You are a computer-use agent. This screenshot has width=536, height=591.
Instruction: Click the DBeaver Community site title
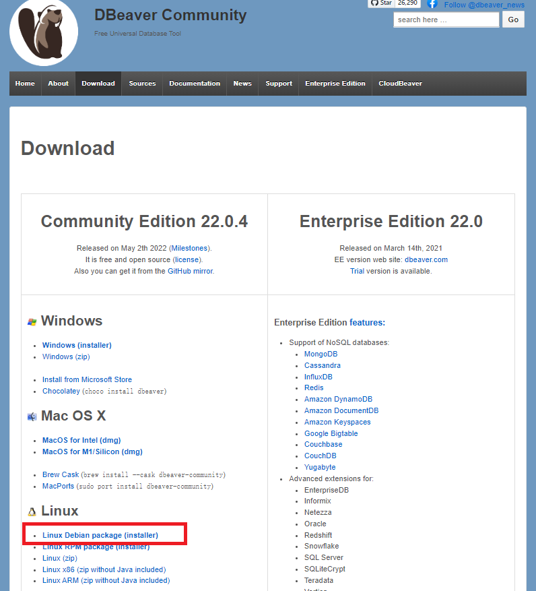(x=170, y=15)
